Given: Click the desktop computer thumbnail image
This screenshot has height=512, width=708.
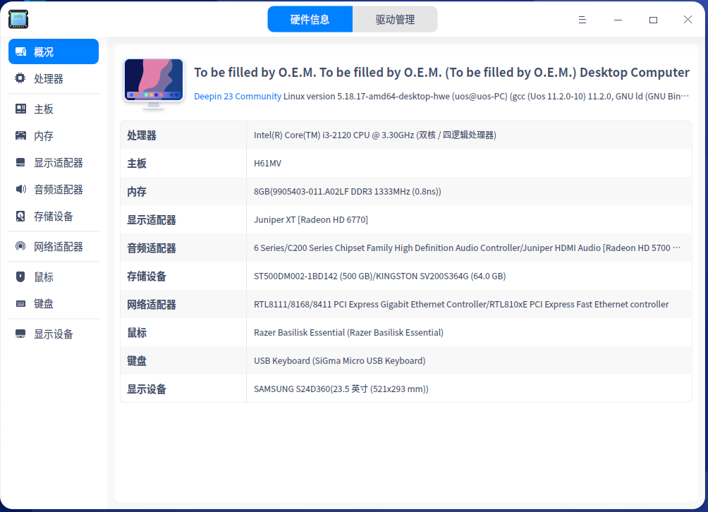Looking at the screenshot, I should click(153, 82).
